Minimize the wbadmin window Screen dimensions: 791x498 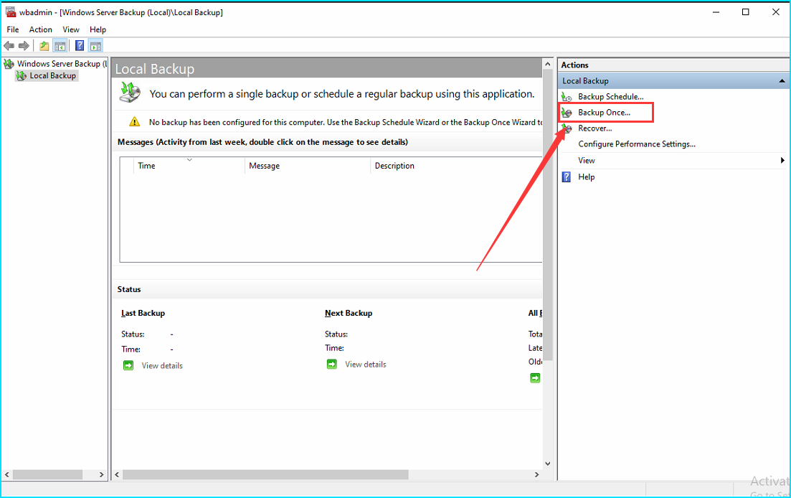716,12
